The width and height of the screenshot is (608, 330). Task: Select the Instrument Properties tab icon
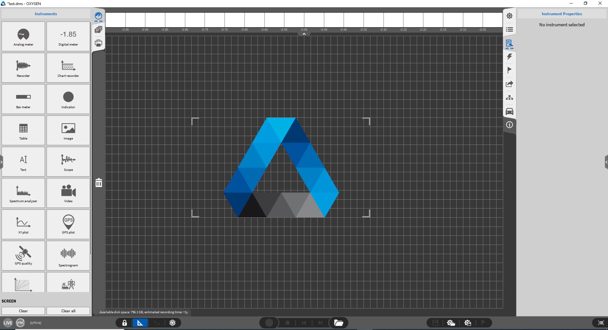[510, 44]
